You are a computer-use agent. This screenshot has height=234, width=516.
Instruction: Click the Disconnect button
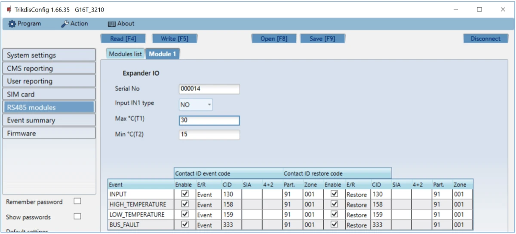tap(485, 39)
